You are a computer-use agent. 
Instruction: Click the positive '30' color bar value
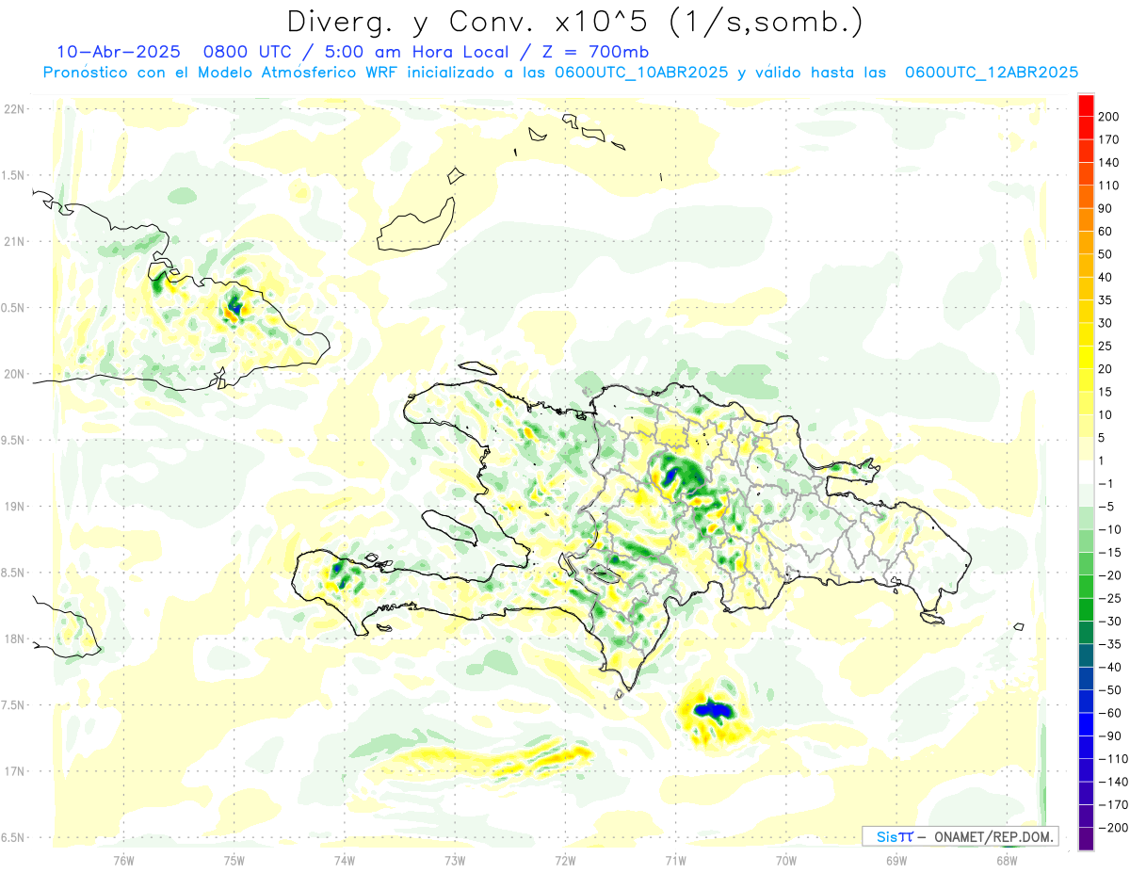[1105, 324]
